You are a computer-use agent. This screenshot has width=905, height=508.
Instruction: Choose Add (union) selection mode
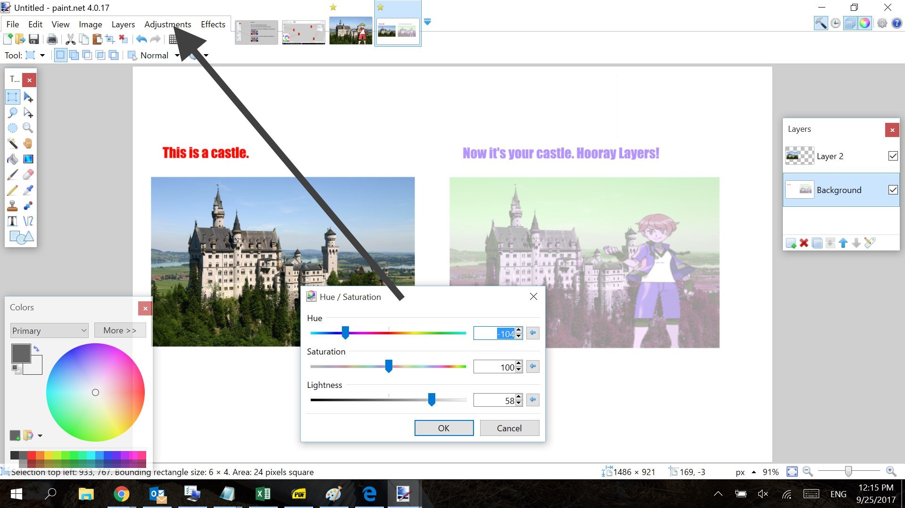pyautogui.click(x=74, y=55)
